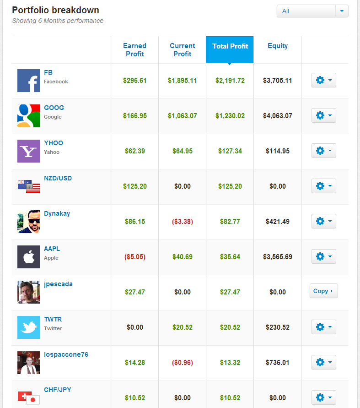Click the CHF/JPY flags icon
The width and height of the screenshot is (360, 408).
pyautogui.click(x=29, y=398)
